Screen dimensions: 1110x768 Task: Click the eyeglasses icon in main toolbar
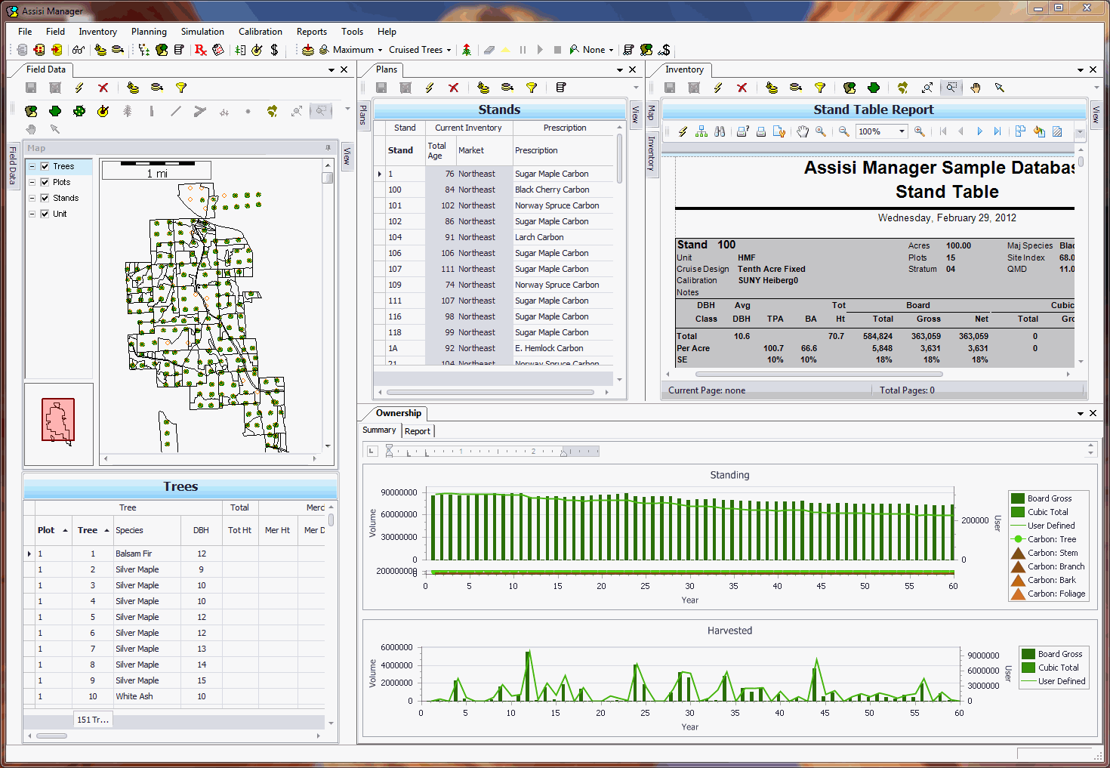click(78, 50)
